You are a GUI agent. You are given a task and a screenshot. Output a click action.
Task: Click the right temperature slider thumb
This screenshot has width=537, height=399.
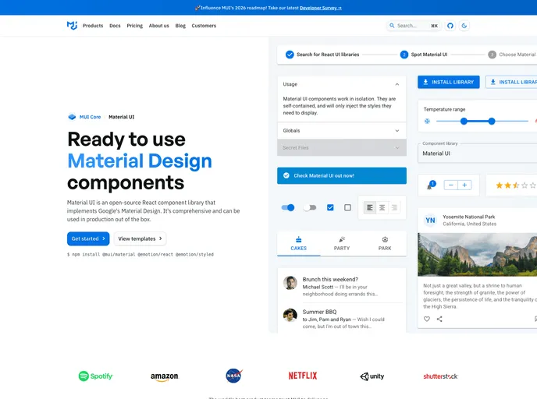click(492, 121)
